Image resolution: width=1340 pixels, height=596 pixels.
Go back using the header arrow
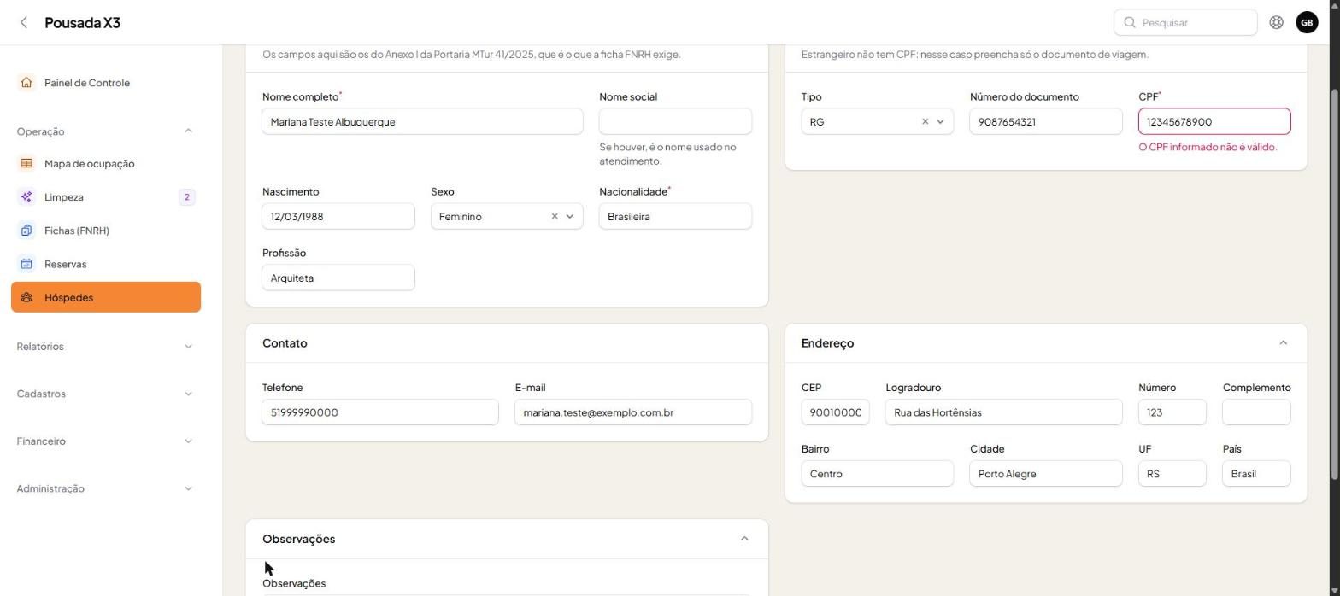point(24,23)
